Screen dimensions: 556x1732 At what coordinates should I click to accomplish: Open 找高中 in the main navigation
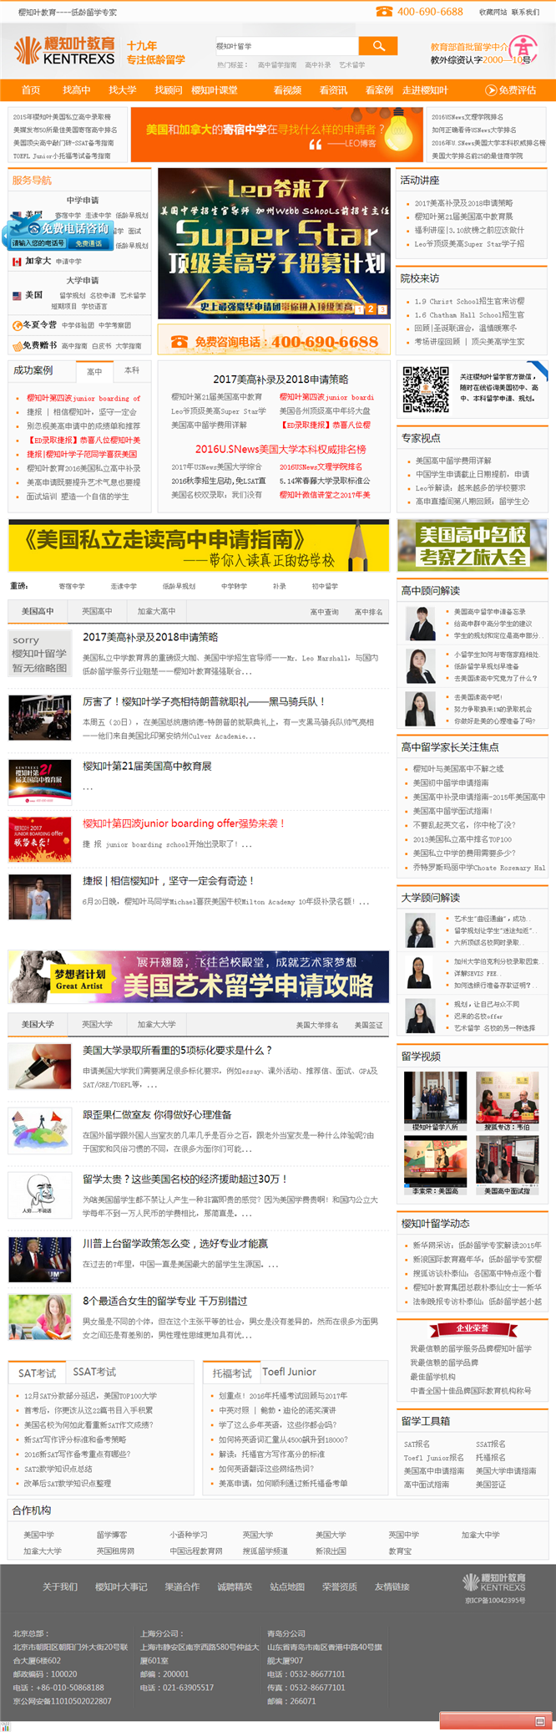76,90
